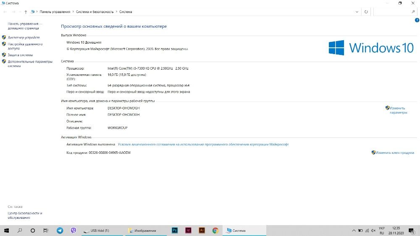Screen dimensions: 420x236
Task: Show hidden tray icons chevron
Action: coord(354,231)
